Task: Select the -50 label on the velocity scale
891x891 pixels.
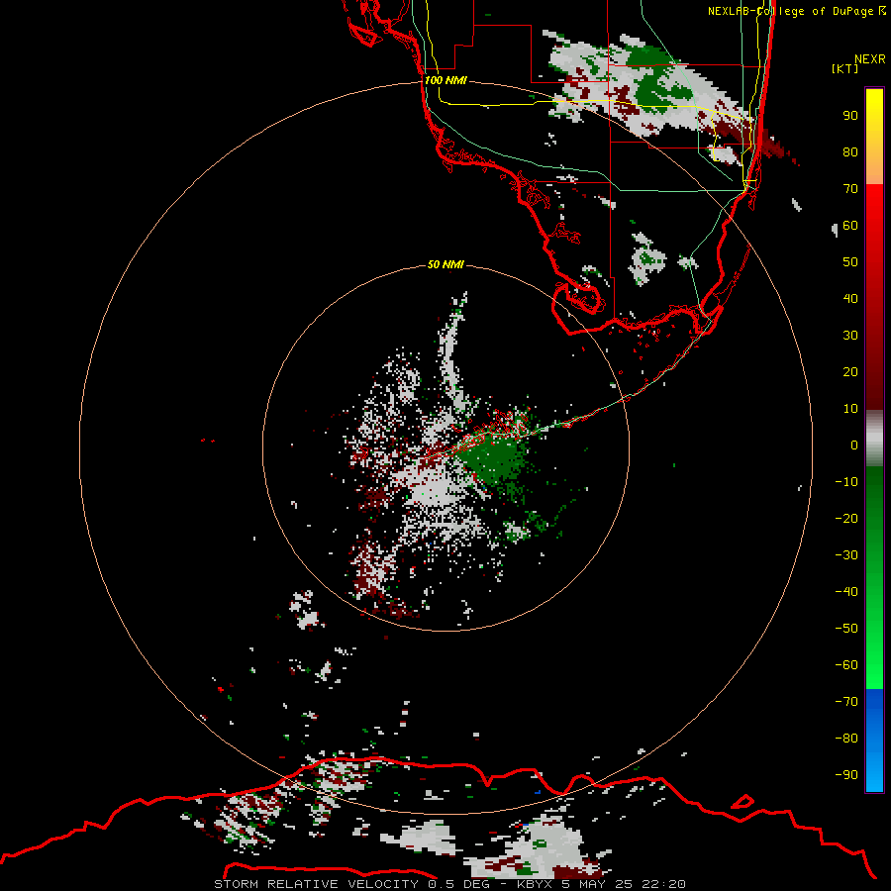Action: click(846, 629)
